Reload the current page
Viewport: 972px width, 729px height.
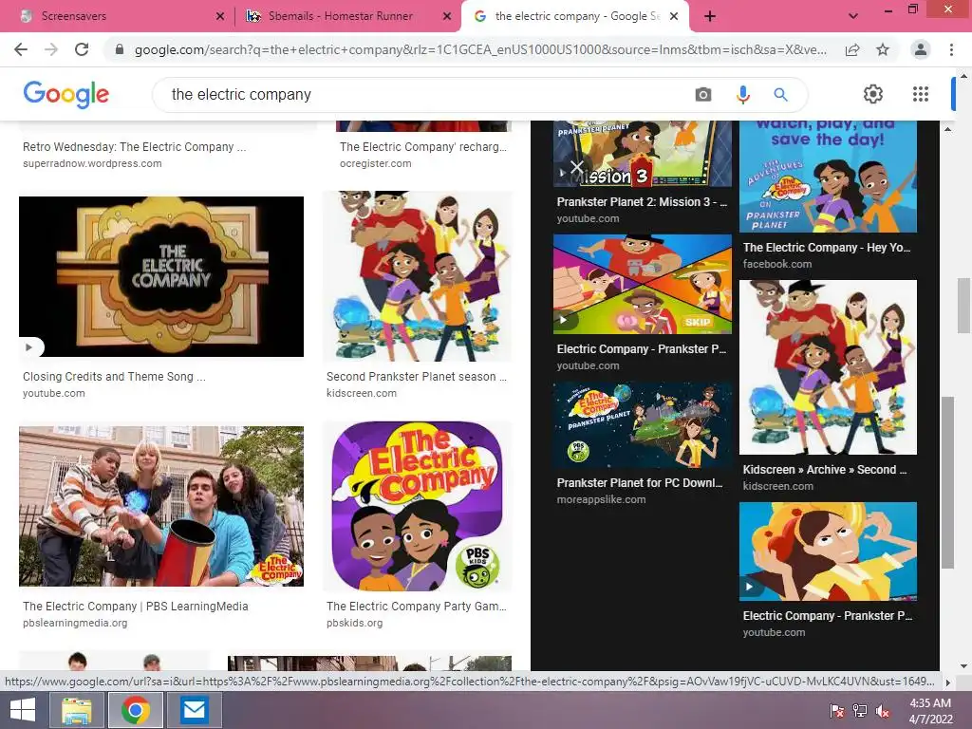(82, 49)
